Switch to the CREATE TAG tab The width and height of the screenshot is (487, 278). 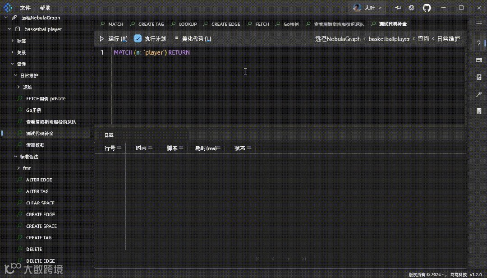tap(147, 24)
